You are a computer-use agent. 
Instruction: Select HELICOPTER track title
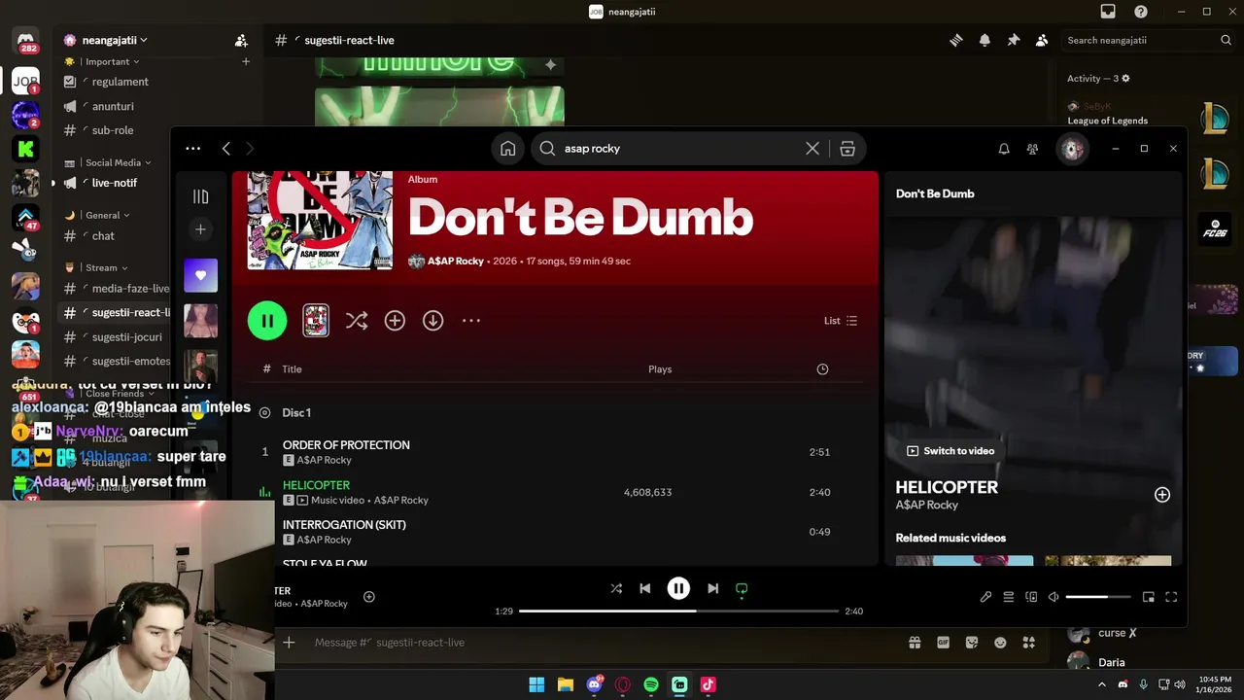(316, 485)
